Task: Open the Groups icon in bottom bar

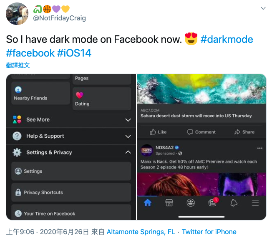Action: [191, 203]
